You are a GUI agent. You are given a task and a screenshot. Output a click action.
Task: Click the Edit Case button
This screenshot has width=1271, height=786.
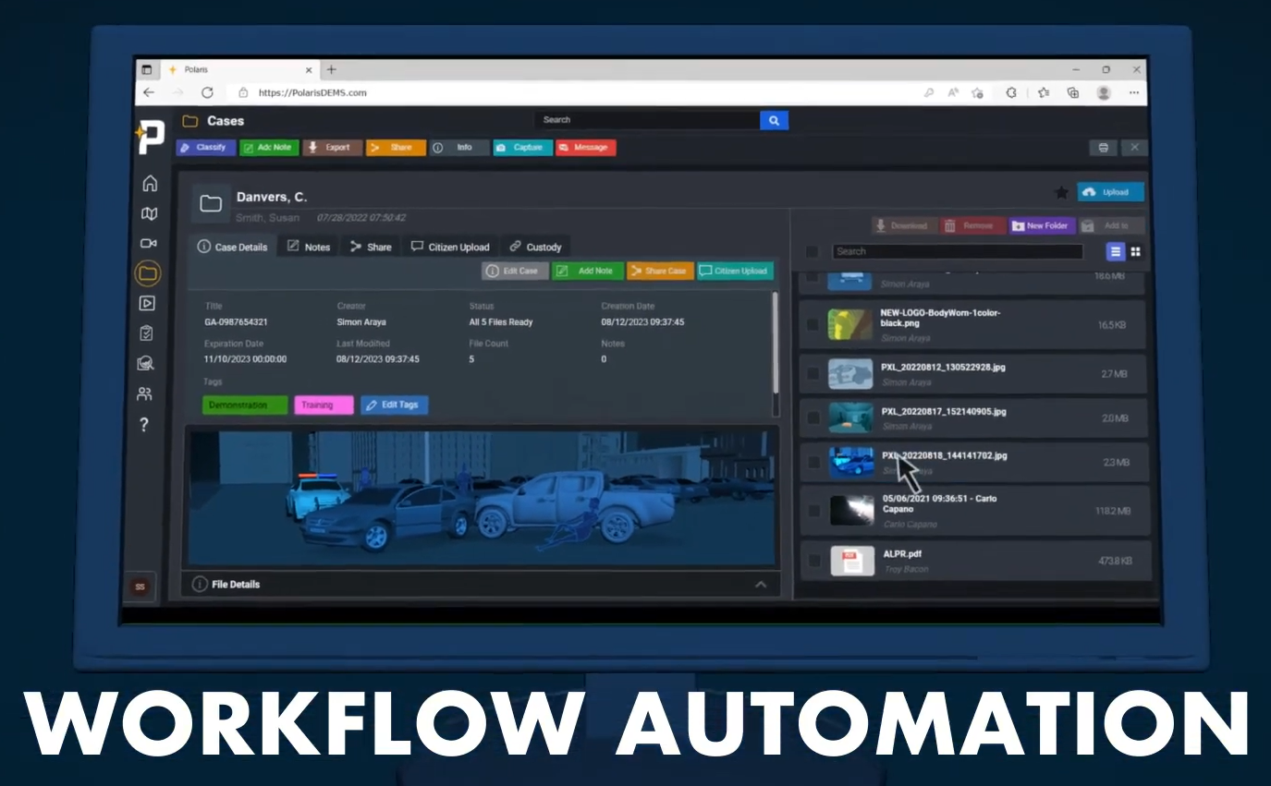515,271
